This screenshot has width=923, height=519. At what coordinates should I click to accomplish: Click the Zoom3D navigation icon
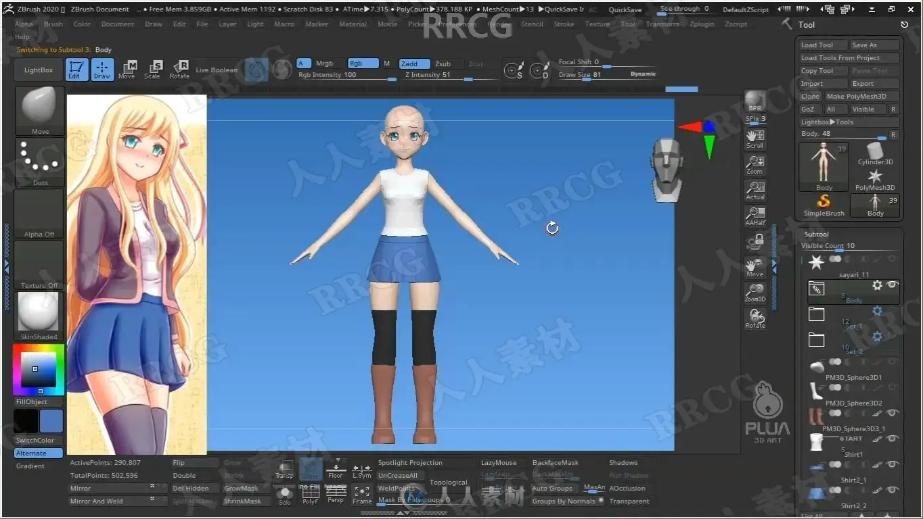755,293
